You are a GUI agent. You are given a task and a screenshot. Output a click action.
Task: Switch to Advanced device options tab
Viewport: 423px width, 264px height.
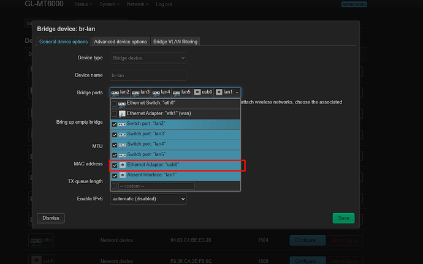[121, 42]
